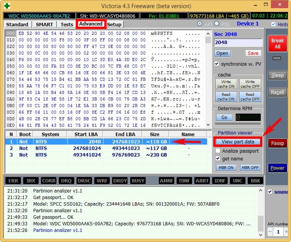Click the Save sector button
The width and height of the screenshot is (291, 242).
tap(253, 53)
